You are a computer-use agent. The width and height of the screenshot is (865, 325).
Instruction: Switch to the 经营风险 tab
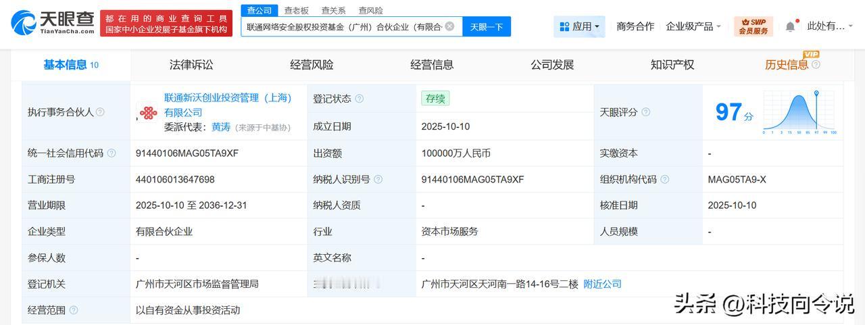[x=312, y=65]
